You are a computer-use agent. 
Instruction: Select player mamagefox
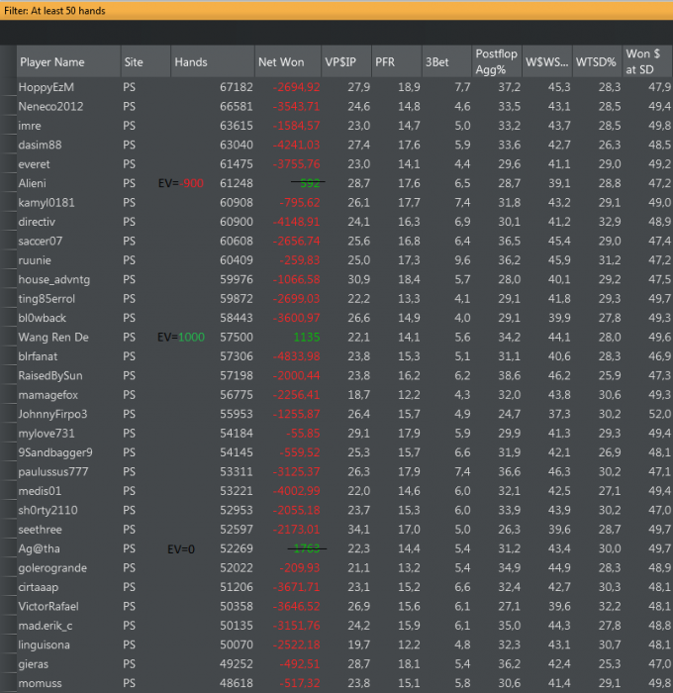coord(48,395)
